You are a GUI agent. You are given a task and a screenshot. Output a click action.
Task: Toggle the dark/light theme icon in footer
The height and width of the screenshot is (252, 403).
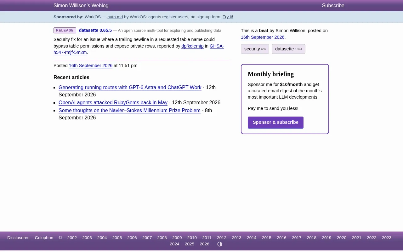tap(220, 244)
